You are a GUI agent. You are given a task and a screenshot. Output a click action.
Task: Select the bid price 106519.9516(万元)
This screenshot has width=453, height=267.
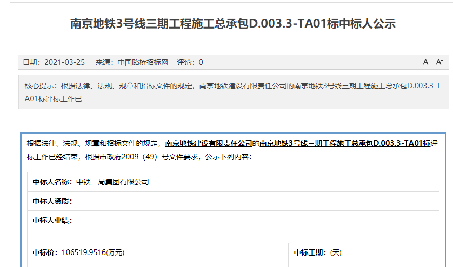coord(93,252)
